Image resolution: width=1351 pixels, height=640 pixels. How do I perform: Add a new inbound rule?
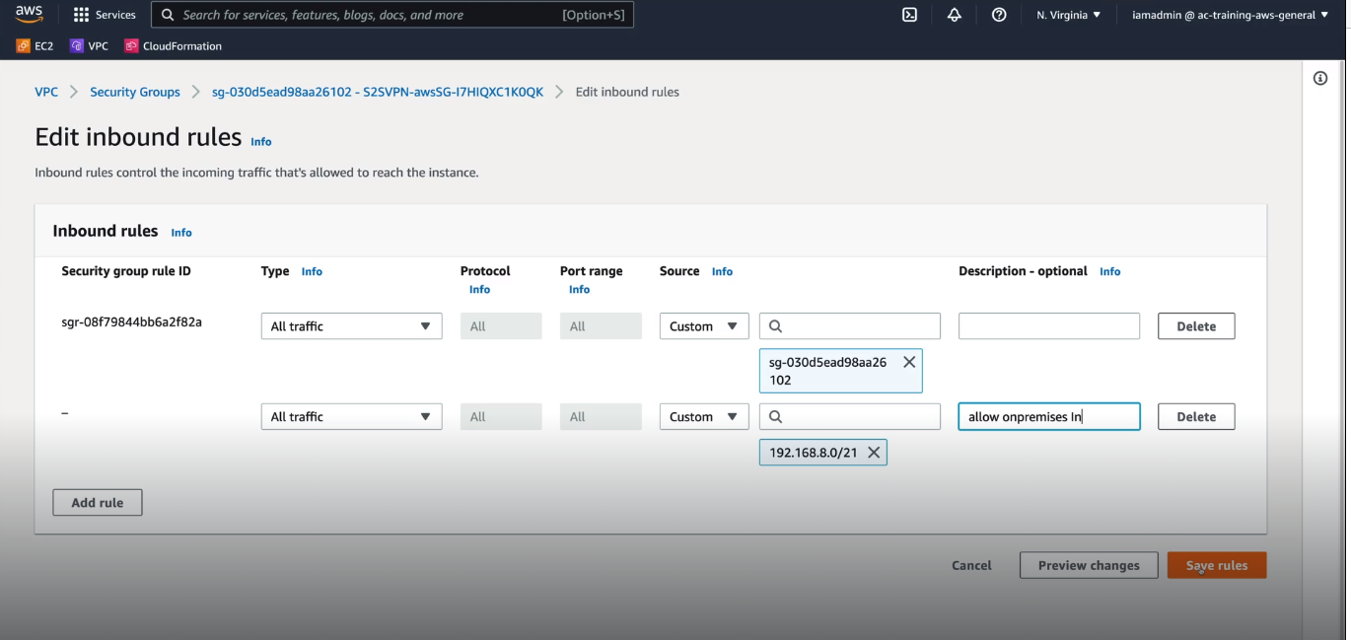tap(97, 502)
